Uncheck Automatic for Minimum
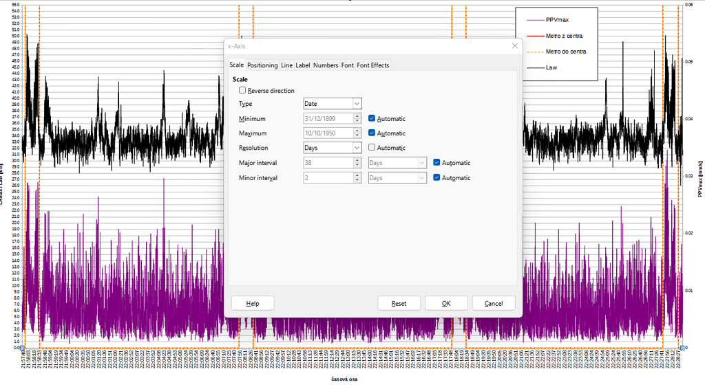This screenshot has height=389, width=705. 371,118
